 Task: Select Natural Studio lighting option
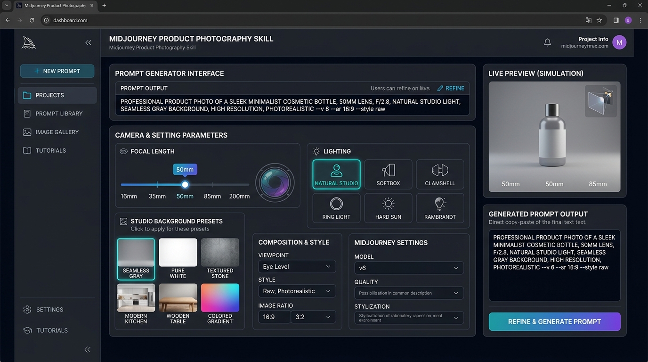click(x=336, y=174)
